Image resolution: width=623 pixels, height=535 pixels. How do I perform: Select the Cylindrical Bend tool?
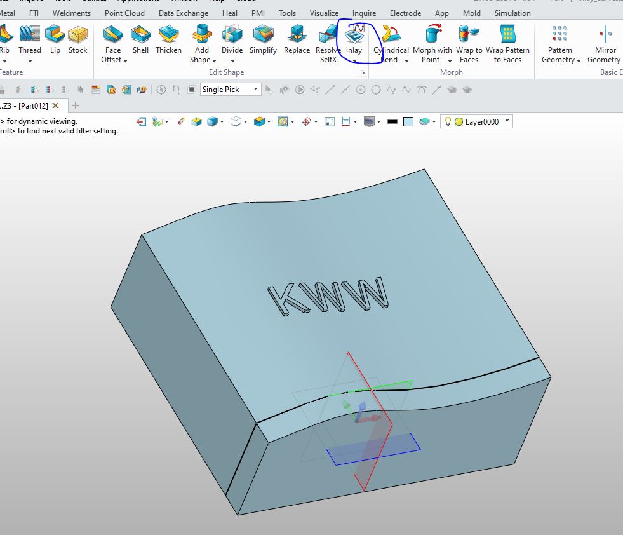coord(391,43)
